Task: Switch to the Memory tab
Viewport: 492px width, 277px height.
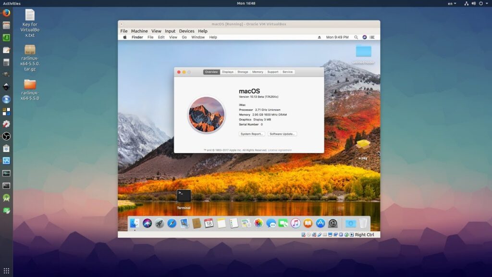Action: (x=258, y=72)
